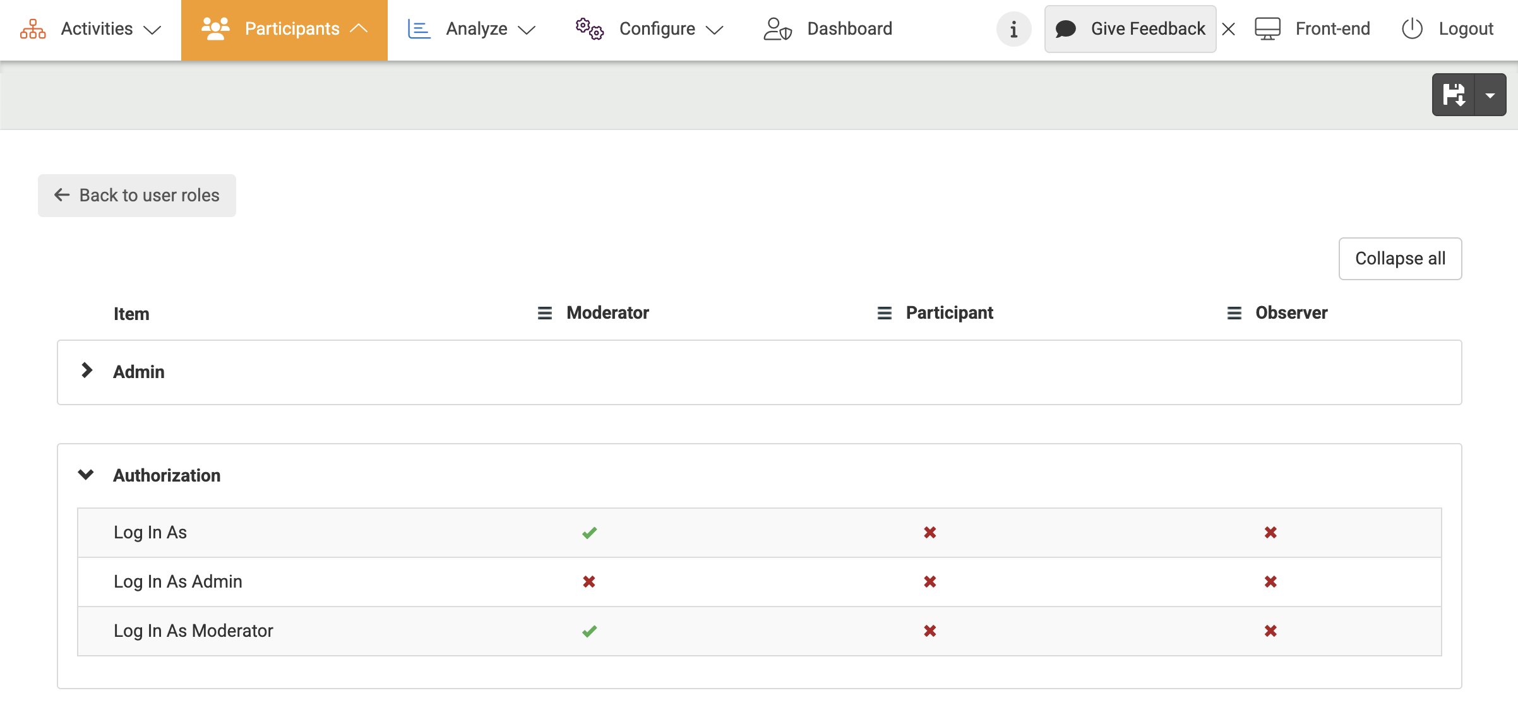Go back to user roles
1518x717 pixels.
click(x=137, y=196)
